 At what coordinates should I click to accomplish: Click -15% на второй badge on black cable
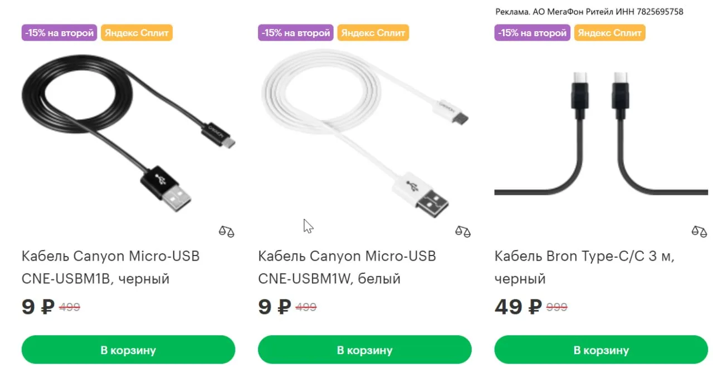point(60,33)
